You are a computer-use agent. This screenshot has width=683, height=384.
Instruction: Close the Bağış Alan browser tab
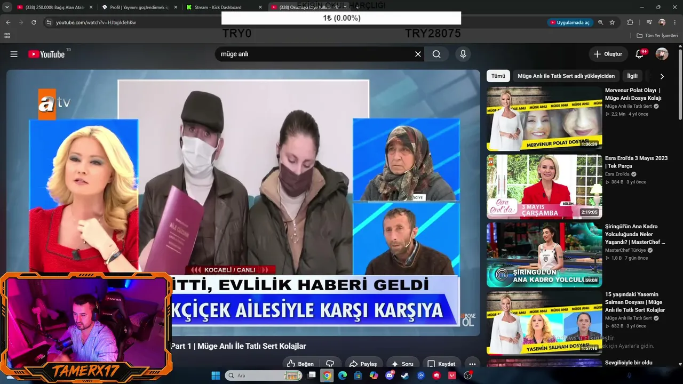91,7
